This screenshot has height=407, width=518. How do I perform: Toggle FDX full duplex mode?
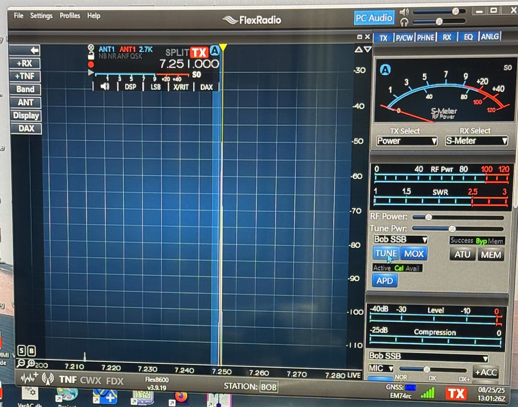click(x=114, y=381)
